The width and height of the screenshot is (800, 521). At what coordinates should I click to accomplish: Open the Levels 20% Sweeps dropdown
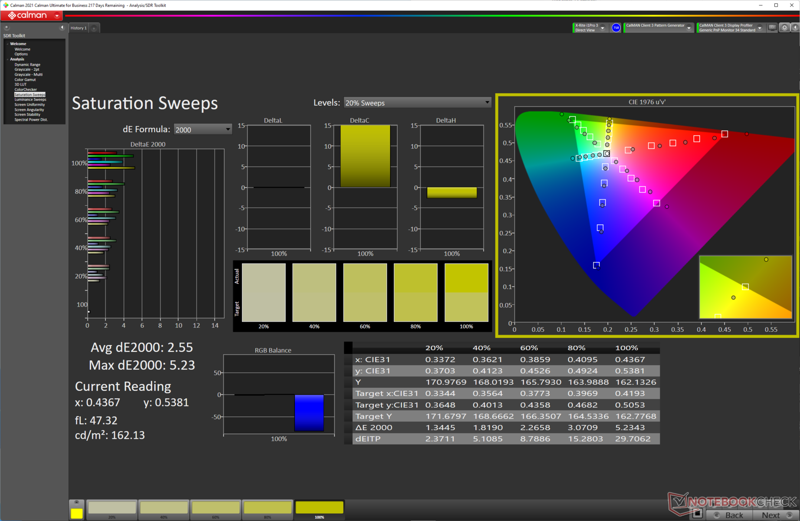tap(417, 103)
